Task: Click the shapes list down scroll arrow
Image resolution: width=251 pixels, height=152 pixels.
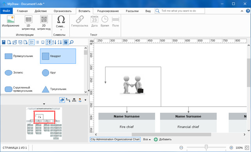Action: pos(85,92)
